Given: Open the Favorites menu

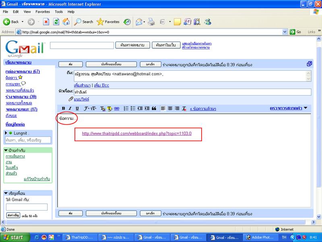Looking at the screenshot, I should point(43,12).
